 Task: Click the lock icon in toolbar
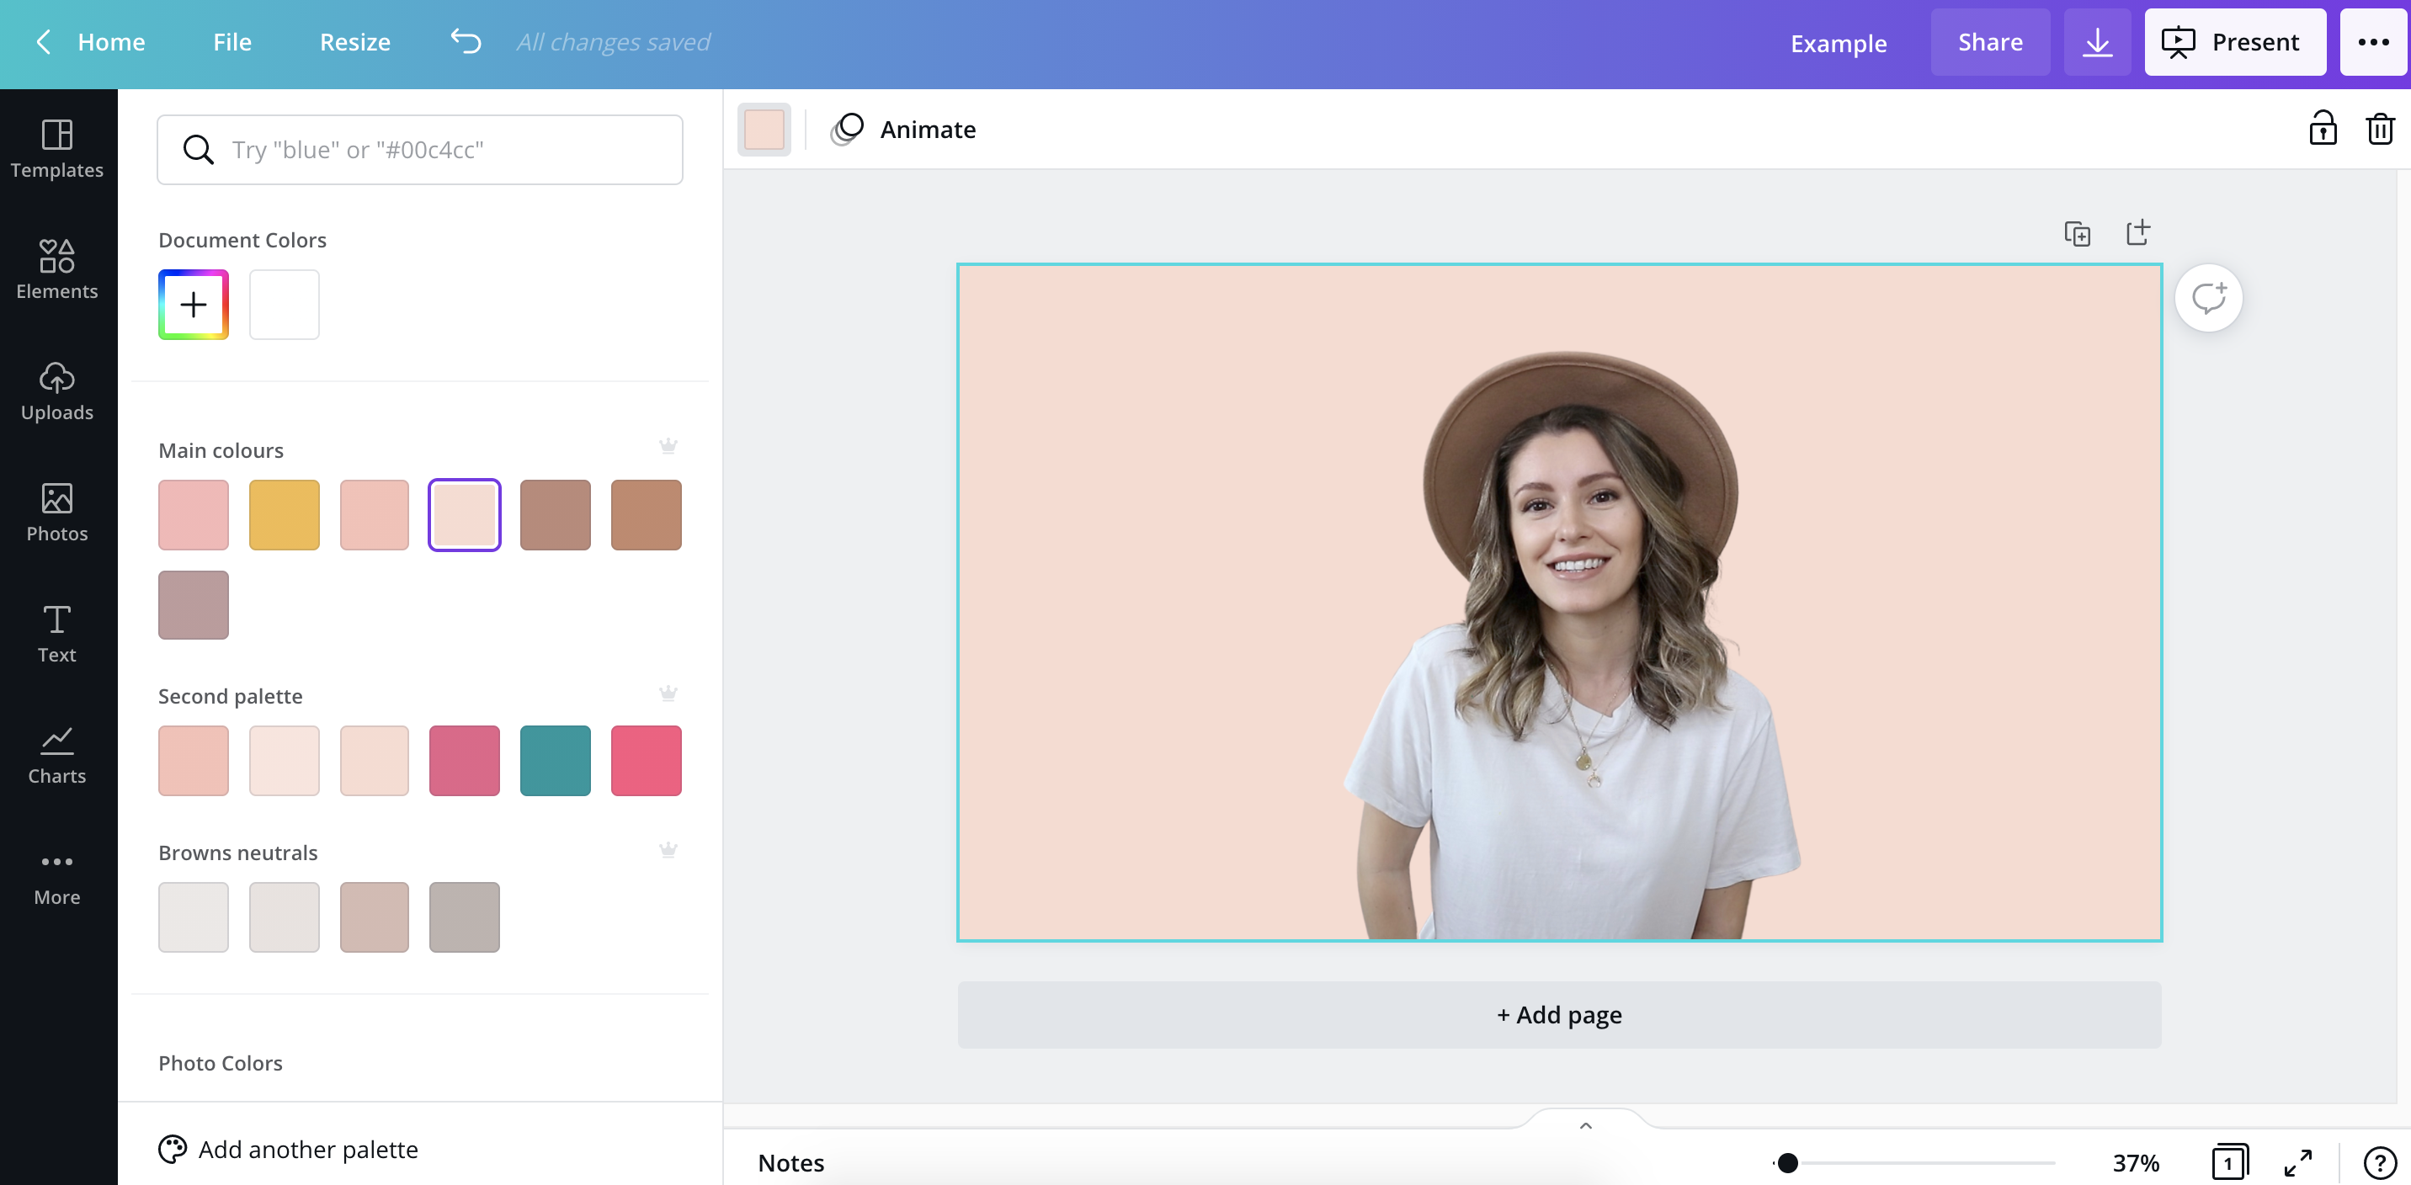coord(2322,128)
